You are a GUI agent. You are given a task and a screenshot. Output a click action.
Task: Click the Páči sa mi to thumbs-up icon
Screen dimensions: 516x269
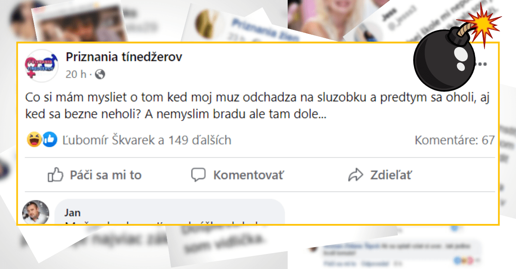click(x=55, y=175)
